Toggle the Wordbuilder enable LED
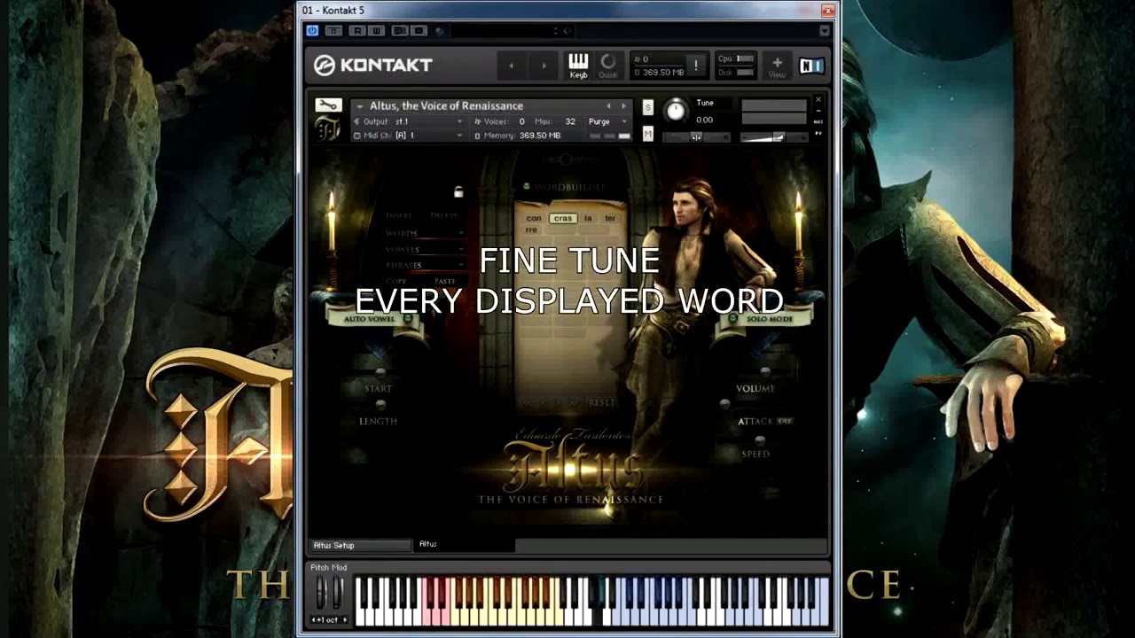This screenshot has height=638, width=1135. tap(526, 187)
